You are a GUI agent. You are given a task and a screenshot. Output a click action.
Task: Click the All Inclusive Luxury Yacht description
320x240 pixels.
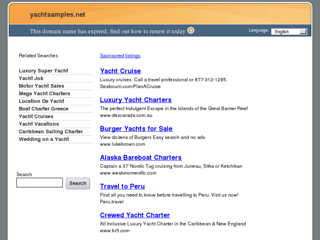(x=173, y=223)
